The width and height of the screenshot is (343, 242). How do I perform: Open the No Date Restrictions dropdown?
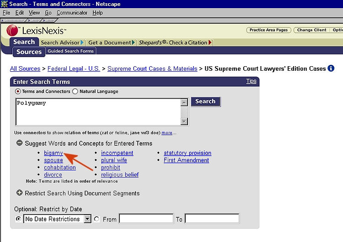tap(88, 219)
